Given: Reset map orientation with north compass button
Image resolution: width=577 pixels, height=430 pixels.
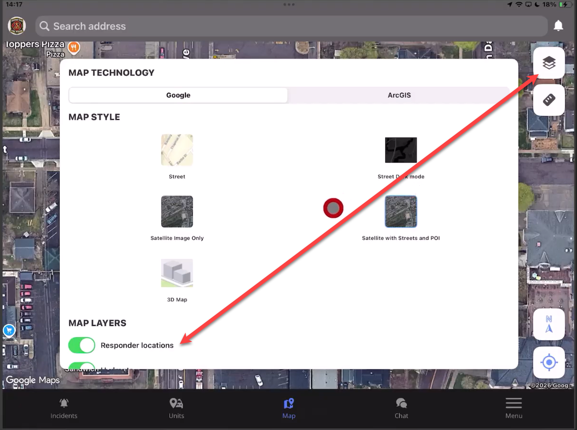Looking at the screenshot, I should click(549, 324).
